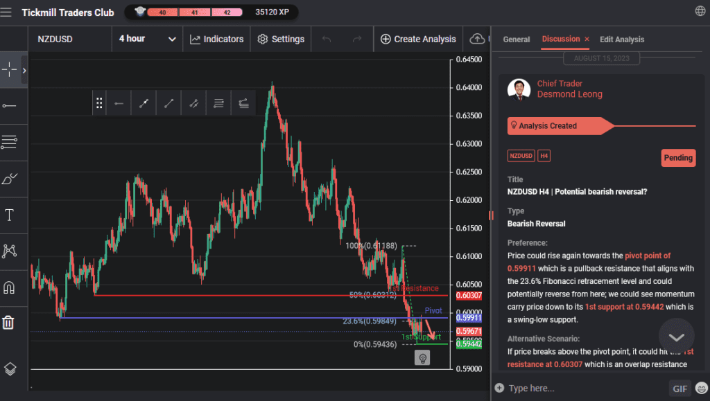Open chart Settings

pos(281,39)
